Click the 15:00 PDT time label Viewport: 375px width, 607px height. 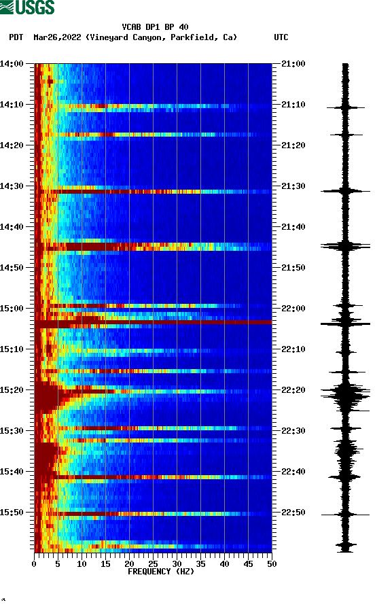click(12, 309)
